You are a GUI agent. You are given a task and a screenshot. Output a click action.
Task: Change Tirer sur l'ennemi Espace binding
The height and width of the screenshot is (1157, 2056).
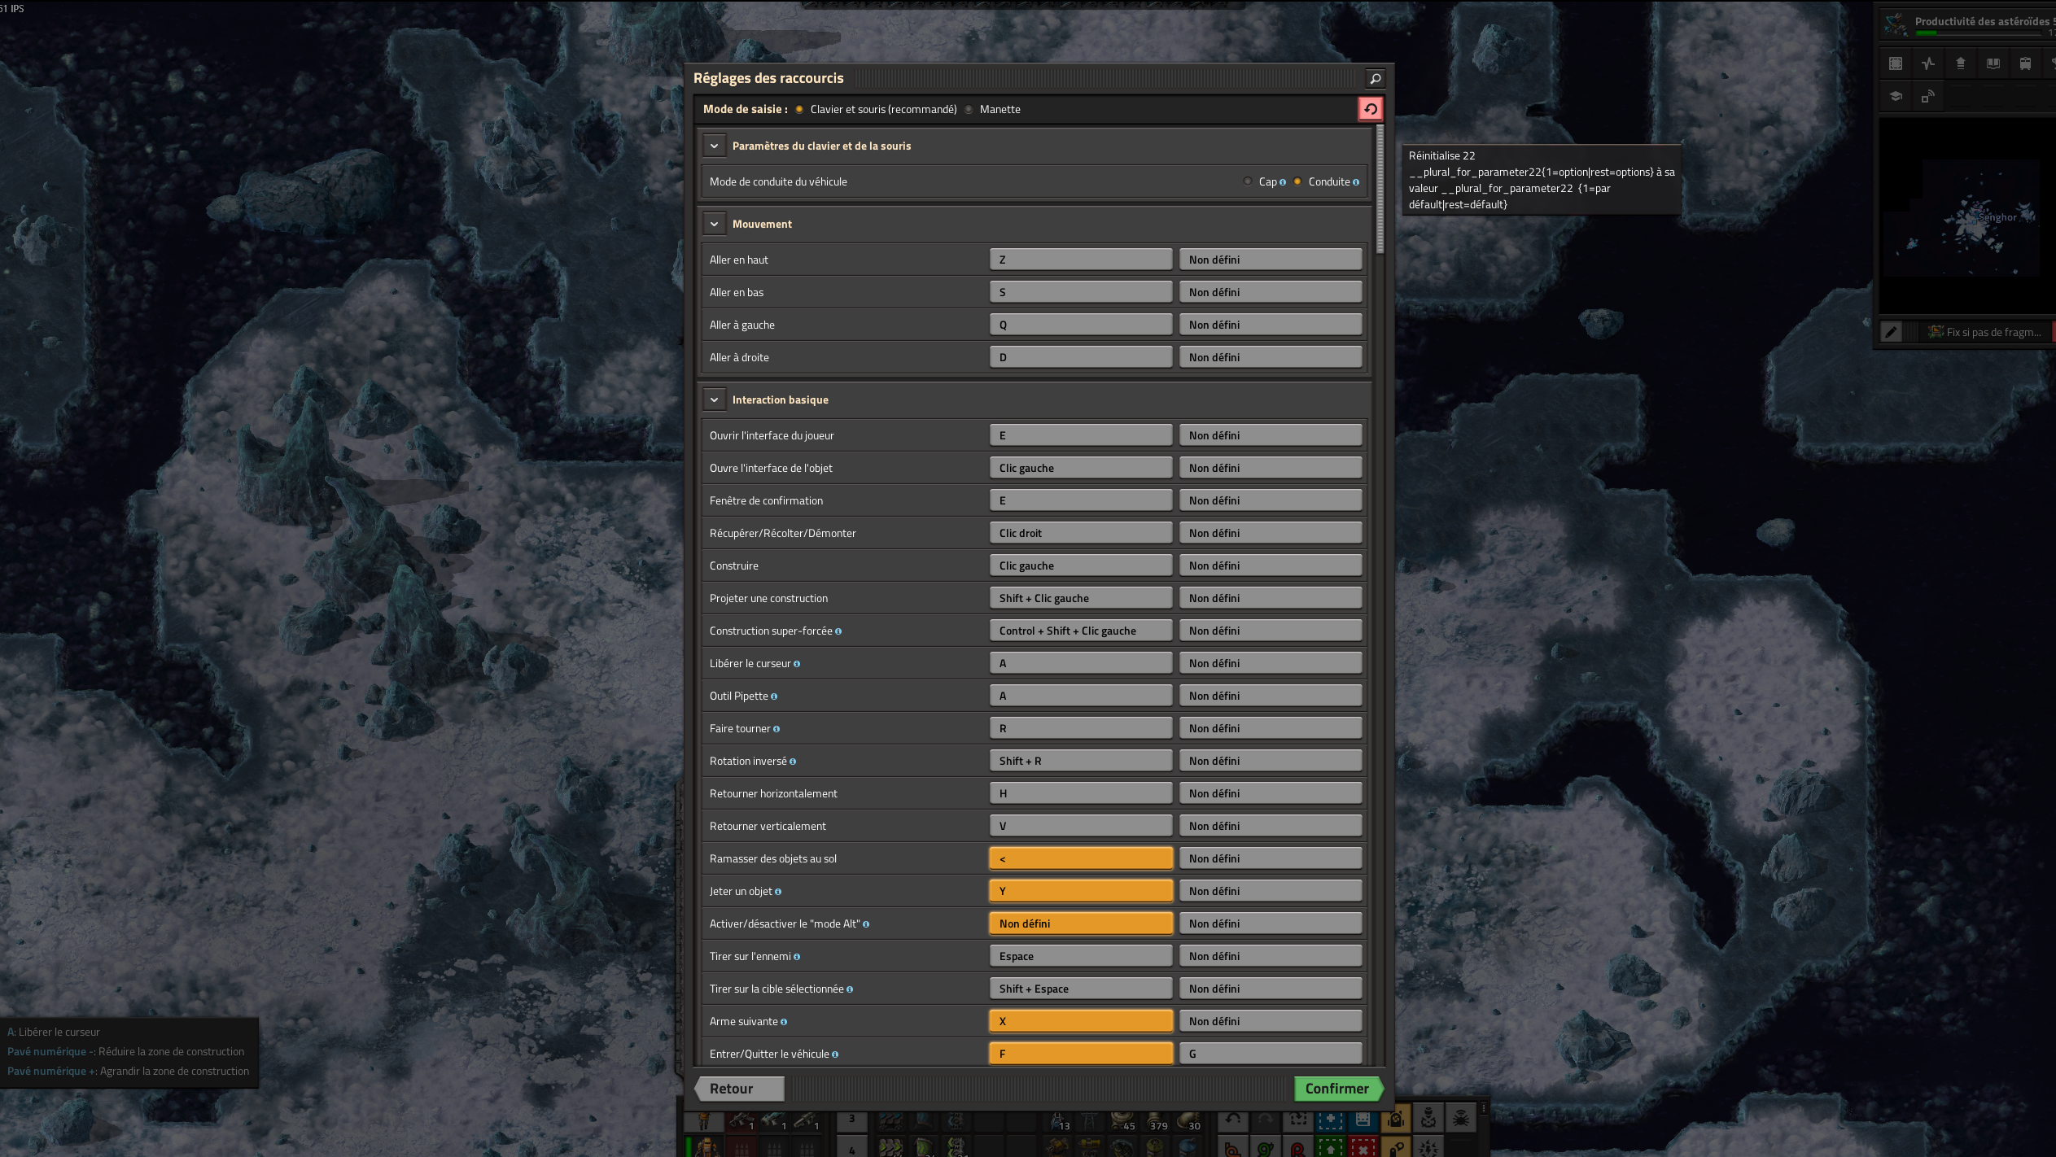coord(1081,956)
